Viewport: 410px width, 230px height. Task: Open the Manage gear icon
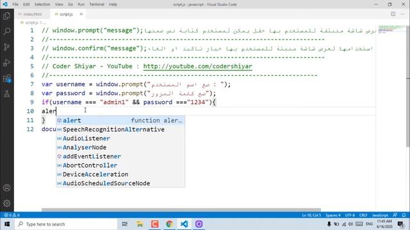tap(7, 203)
